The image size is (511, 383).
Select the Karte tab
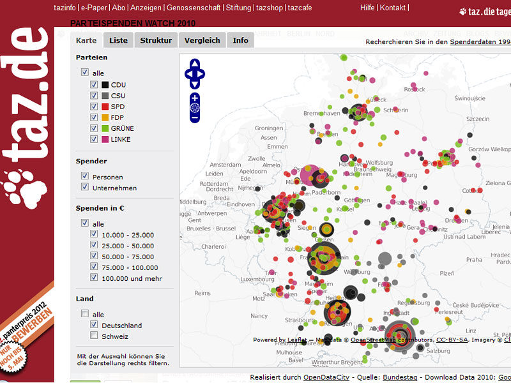86,40
